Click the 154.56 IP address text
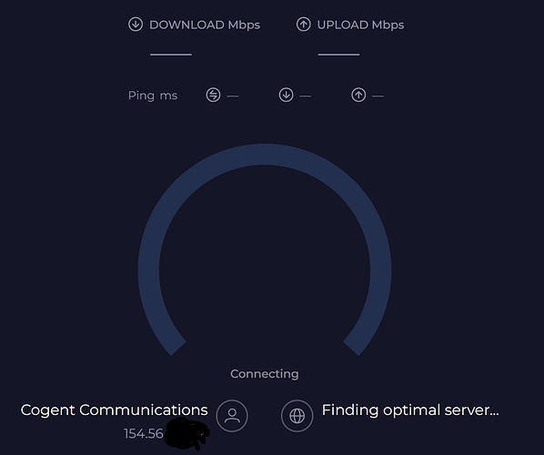Screen dimensions: 544x455 click(x=144, y=433)
